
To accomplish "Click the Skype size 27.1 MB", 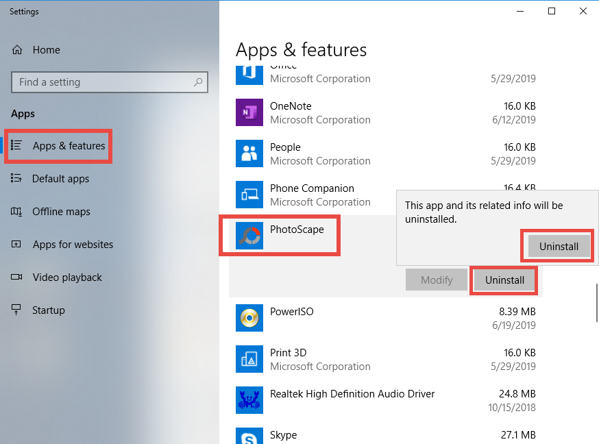I will tap(518, 435).
